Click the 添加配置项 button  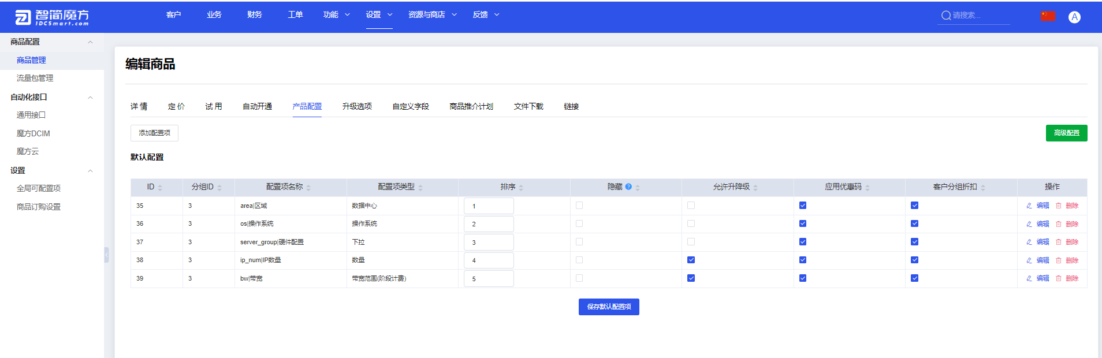point(154,133)
